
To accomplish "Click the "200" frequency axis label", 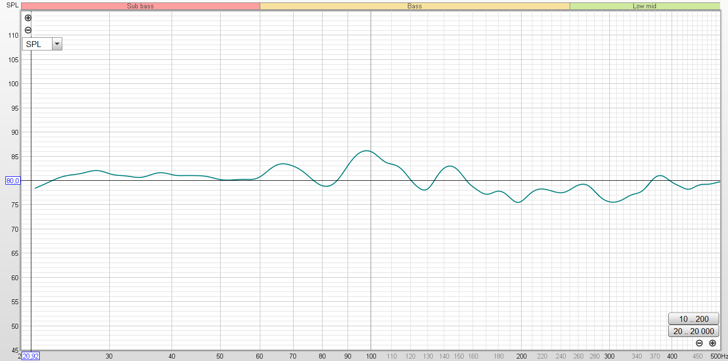I will [522, 356].
